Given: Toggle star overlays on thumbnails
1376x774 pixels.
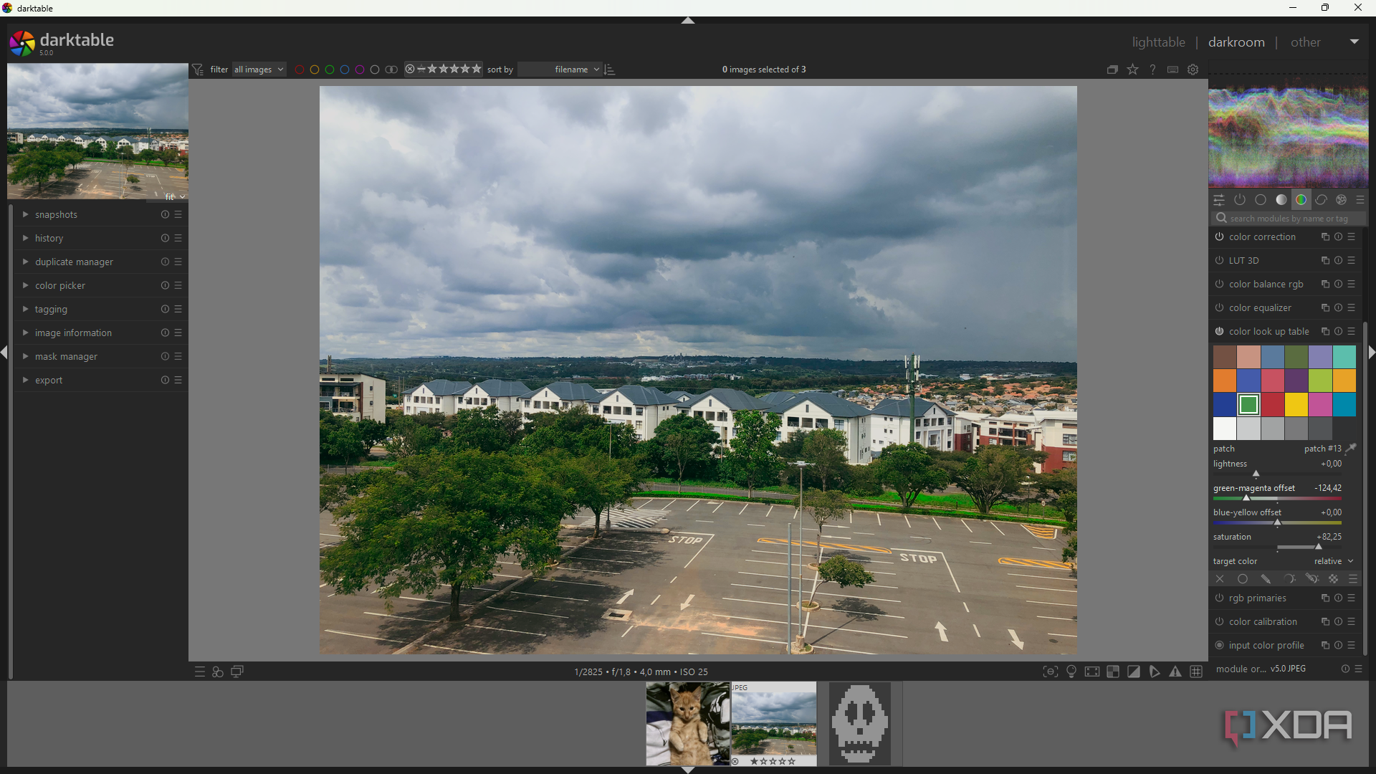Looking at the screenshot, I should click(x=1133, y=70).
